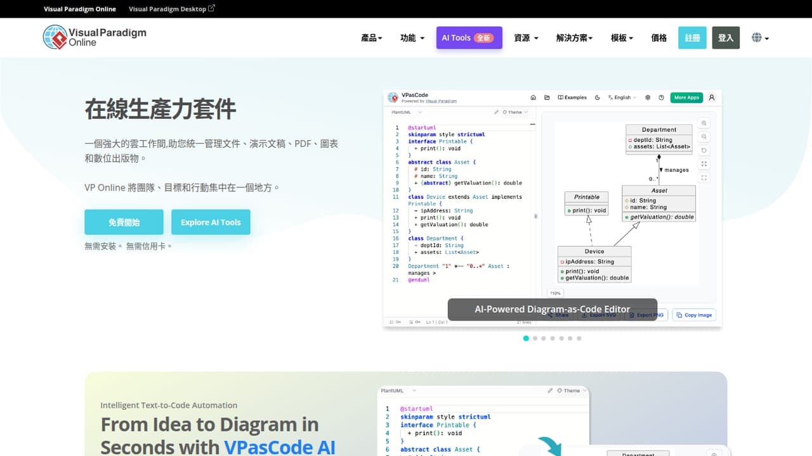Screen dimensions: 812x456
Task: Open the AI Tools menu item
Action: coord(469,38)
